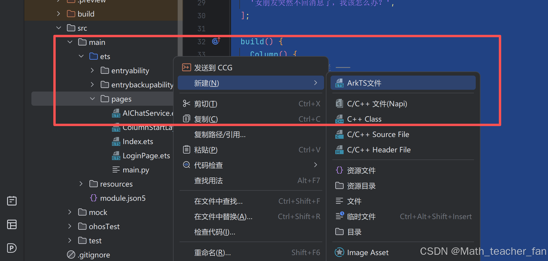Open main.py in the project tree

click(136, 170)
